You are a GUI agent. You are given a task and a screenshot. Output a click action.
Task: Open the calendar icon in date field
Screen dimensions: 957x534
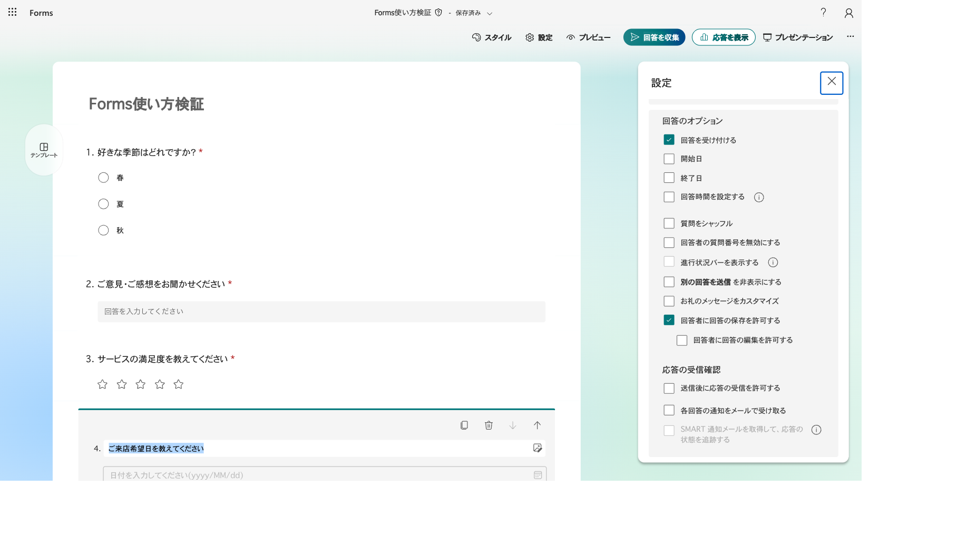[x=538, y=475]
